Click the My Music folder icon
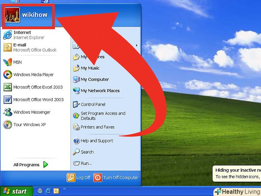 (x=76, y=68)
